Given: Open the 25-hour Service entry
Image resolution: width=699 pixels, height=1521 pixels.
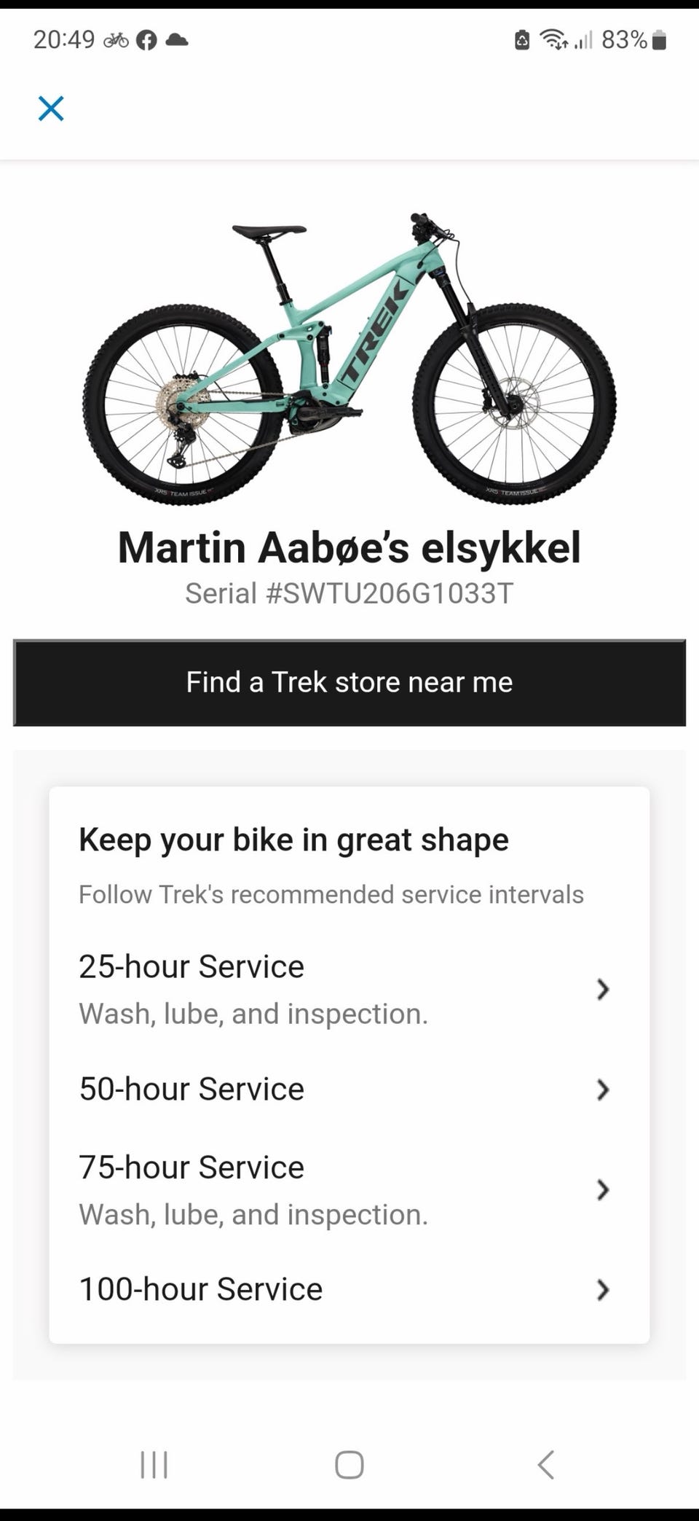Looking at the screenshot, I should [x=349, y=990].
